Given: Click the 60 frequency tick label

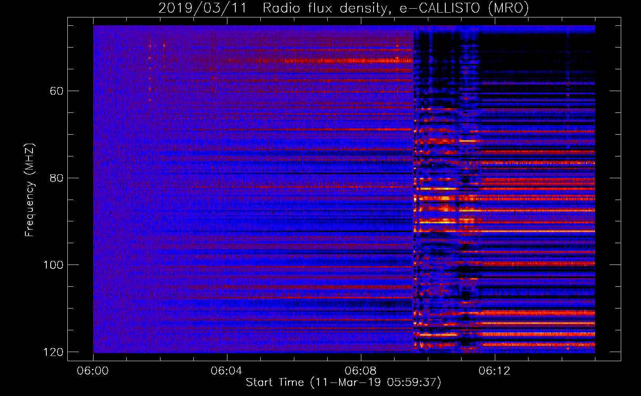Looking at the screenshot, I should click(x=56, y=91).
